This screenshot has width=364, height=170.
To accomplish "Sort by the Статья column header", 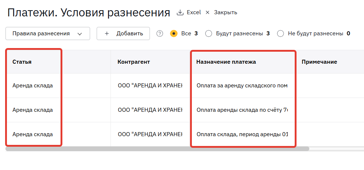I will pyautogui.click(x=22, y=62).
